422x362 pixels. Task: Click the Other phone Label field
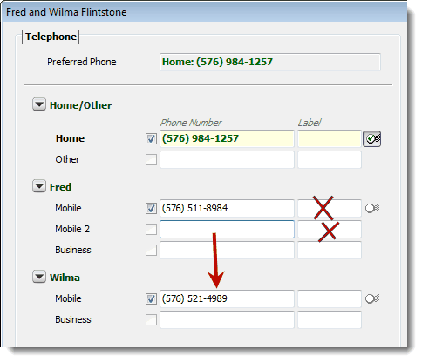coord(330,159)
